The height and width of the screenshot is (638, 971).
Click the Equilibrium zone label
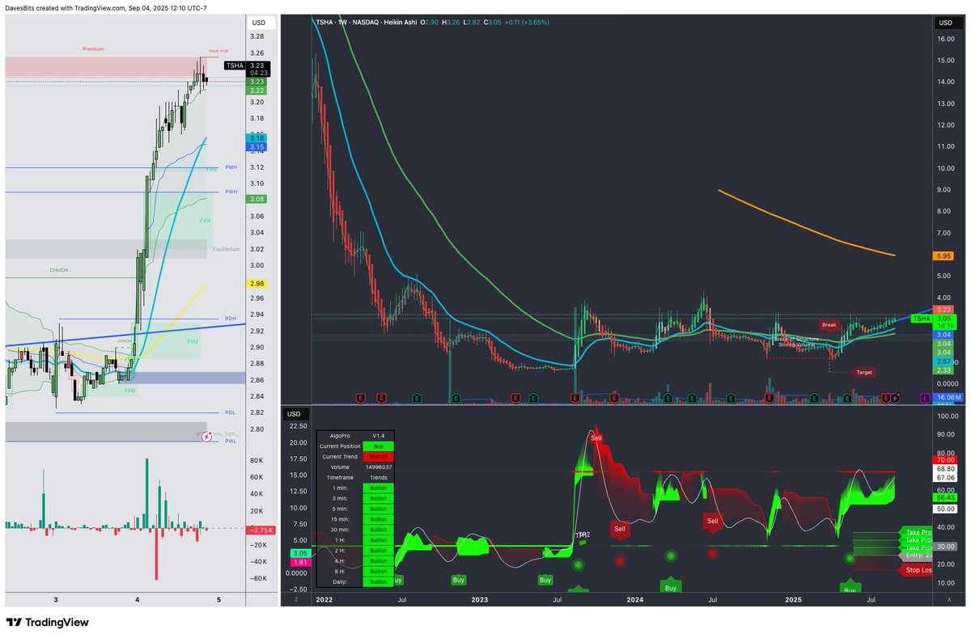tap(227, 250)
